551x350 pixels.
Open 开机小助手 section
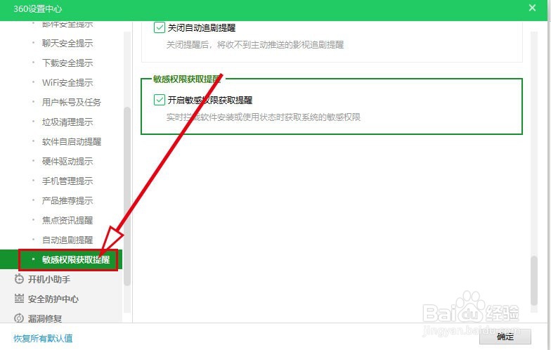click(x=49, y=280)
